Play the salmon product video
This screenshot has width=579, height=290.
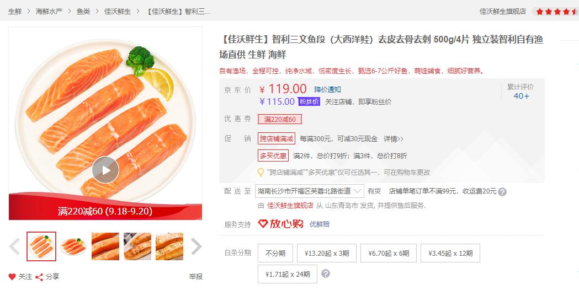(105, 170)
